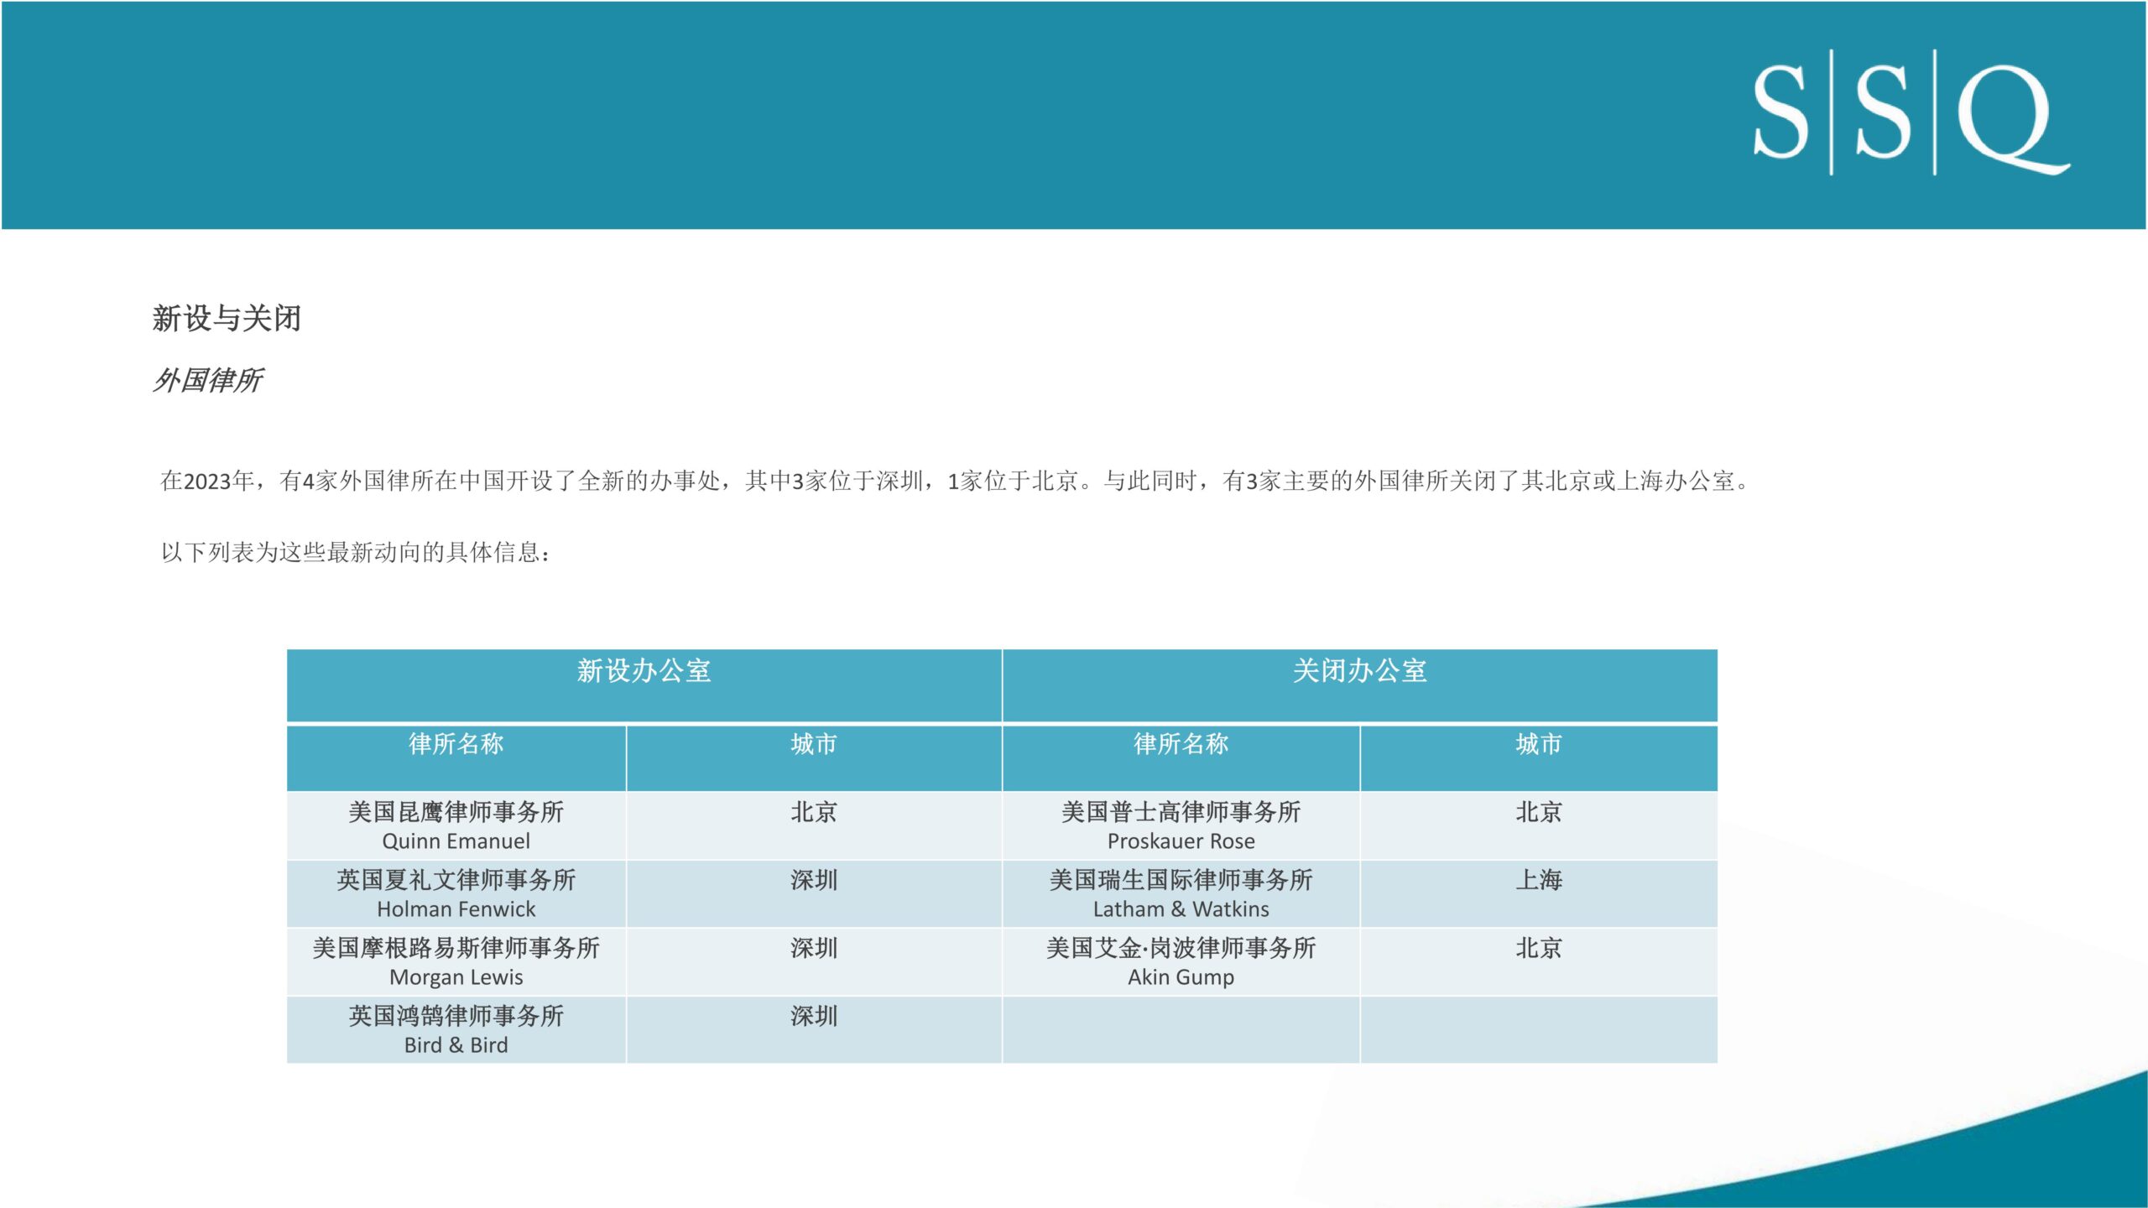Select the heading 新设与关闭
Viewport: 2148px width, 1208px height.
point(227,319)
